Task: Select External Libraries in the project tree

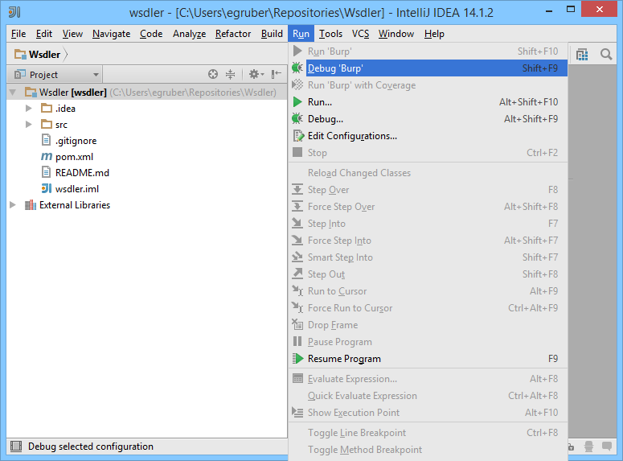Action: click(75, 205)
